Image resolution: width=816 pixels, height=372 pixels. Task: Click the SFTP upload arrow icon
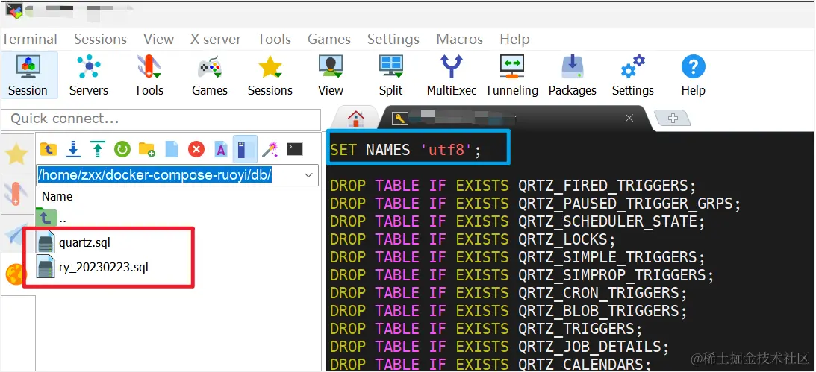(x=97, y=150)
